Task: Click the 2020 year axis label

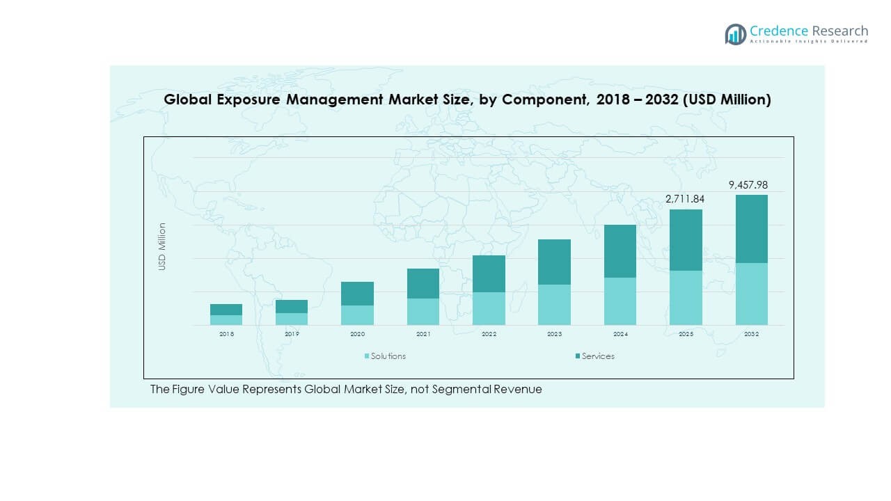Action: coord(357,335)
